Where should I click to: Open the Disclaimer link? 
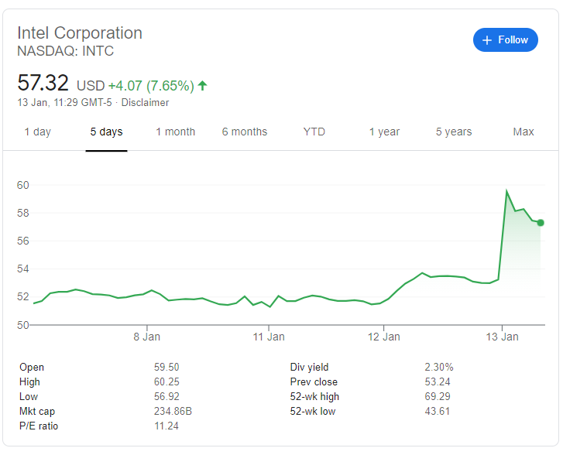click(145, 103)
